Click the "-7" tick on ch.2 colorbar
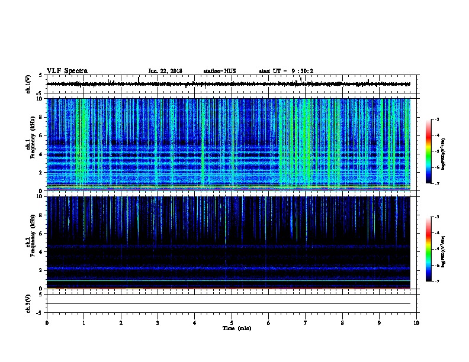 point(436,281)
